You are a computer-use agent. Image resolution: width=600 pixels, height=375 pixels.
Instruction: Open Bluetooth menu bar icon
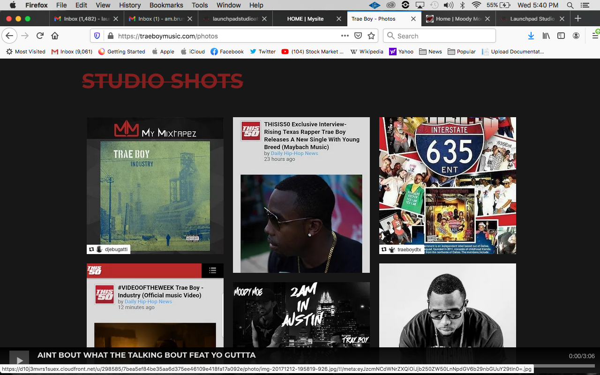pos(462,5)
